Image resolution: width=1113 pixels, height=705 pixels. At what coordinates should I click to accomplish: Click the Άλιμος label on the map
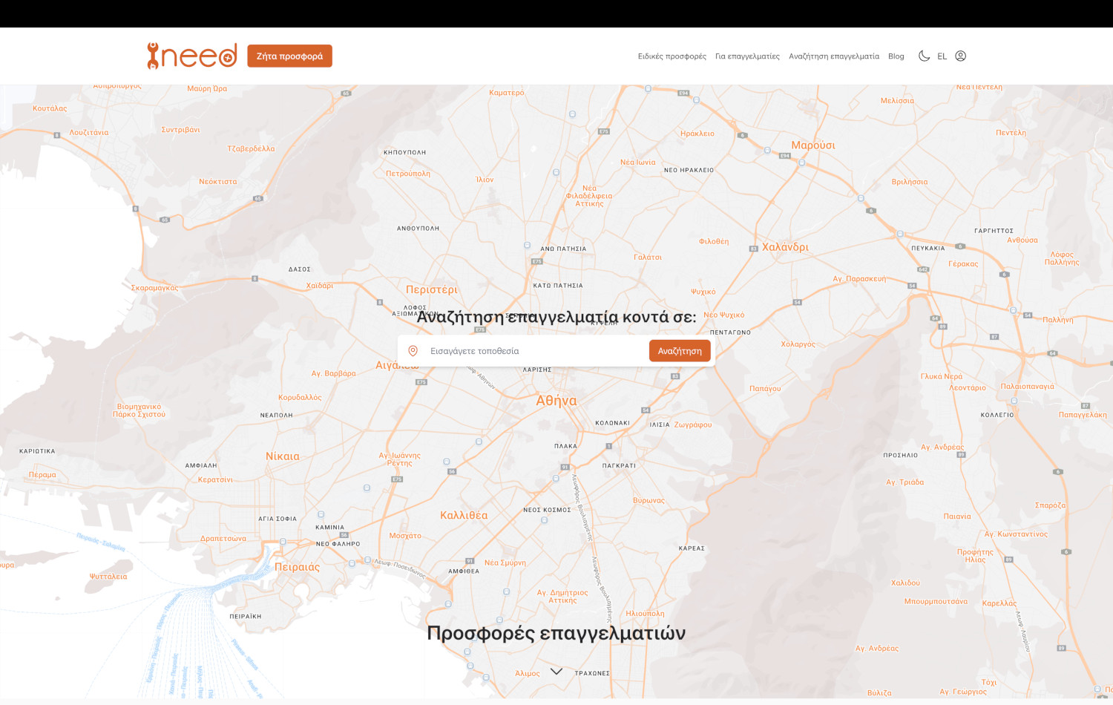(528, 674)
